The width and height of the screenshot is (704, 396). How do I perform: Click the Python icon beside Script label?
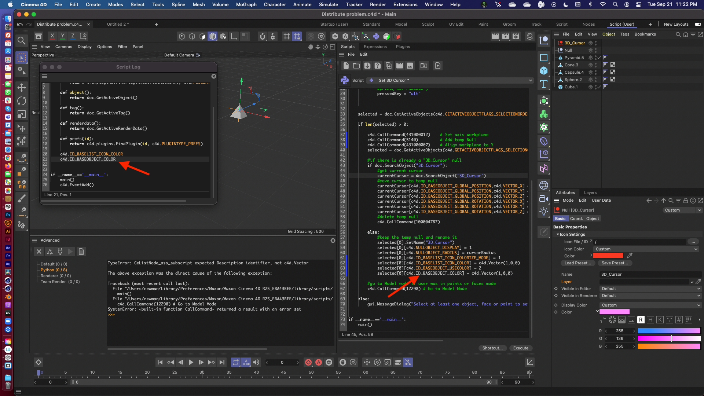pos(345,80)
